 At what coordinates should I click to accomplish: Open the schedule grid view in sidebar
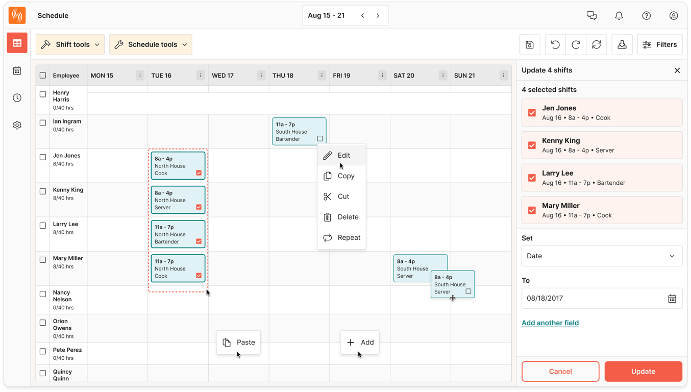point(17,43)
